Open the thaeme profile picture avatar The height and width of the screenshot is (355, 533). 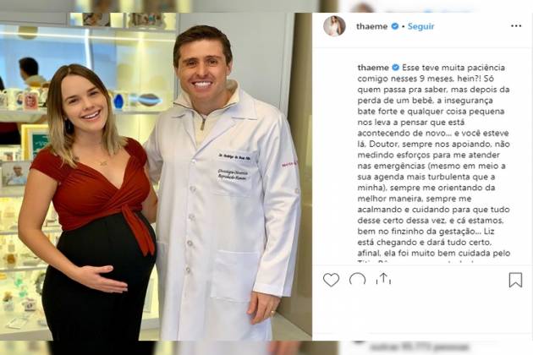click(334, 26)
